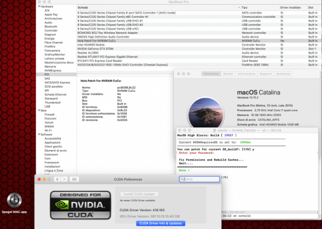
Task: Select the Intel HD4600 Mobile row
Action: click(x=199, y=45)
